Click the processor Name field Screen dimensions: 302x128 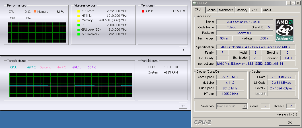click(245, 22)
